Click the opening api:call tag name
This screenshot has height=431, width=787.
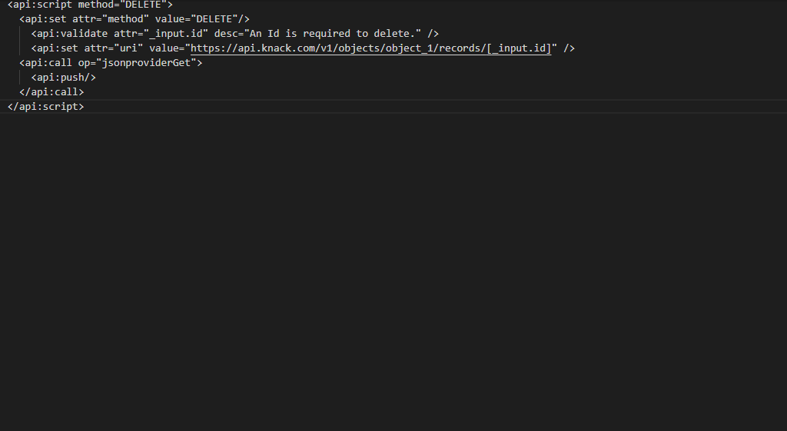click(48, 63)
